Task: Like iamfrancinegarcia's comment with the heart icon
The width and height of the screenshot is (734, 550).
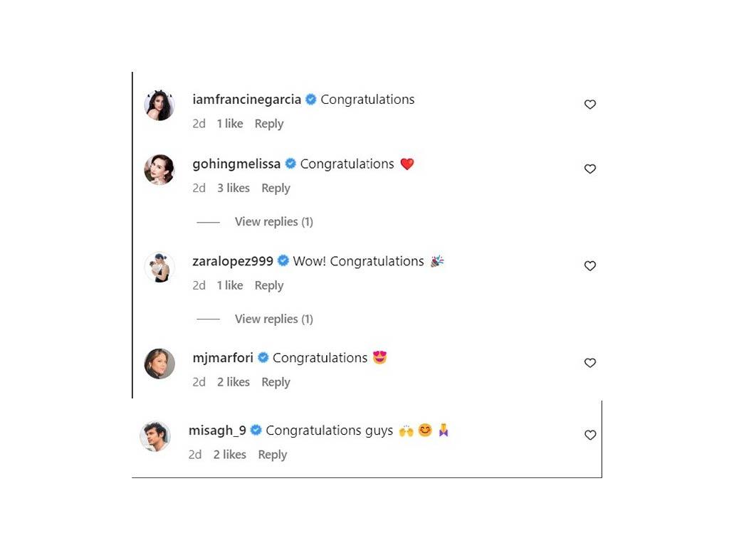Action: click(x=589, y=104)
